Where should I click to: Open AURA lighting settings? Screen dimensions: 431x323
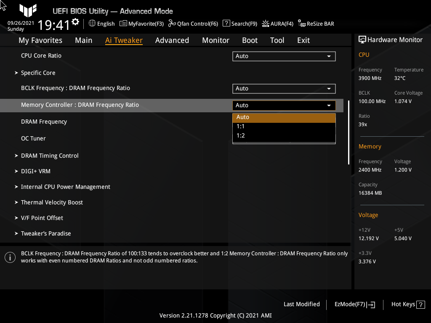pyautogui.click(x=277, y=24)
